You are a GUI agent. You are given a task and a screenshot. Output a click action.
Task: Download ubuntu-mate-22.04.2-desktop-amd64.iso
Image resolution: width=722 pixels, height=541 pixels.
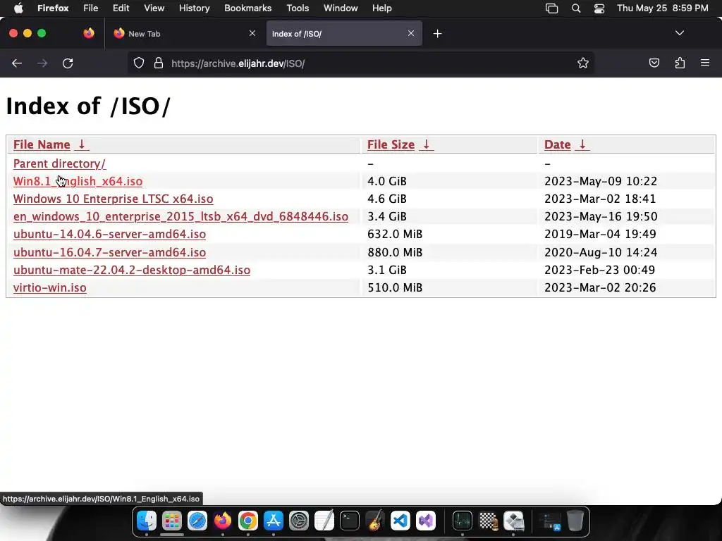click(x=132, y=270)
